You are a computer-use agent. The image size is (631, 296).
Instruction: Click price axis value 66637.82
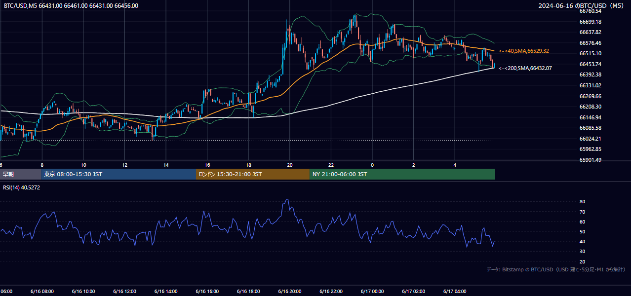pyautogui.click(x=590, y=32)
